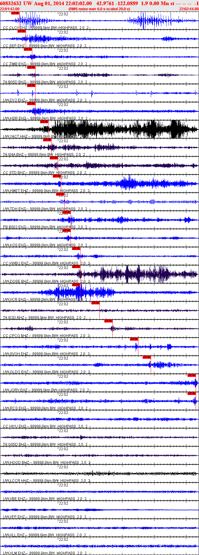Select the red arrival flag on UW YACT trace
The image size is (199, 555).
point(44,122)
